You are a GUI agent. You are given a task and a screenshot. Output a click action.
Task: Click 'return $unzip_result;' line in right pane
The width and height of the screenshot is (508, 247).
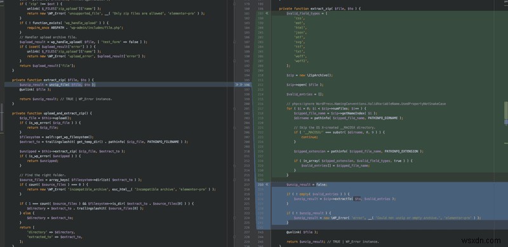332,241
